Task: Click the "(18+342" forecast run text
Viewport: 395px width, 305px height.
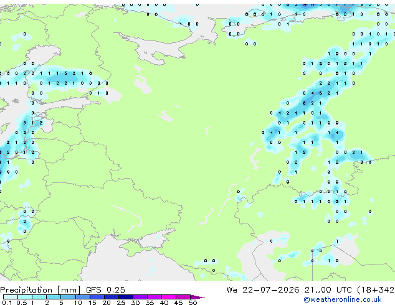Action: [376, 290]
